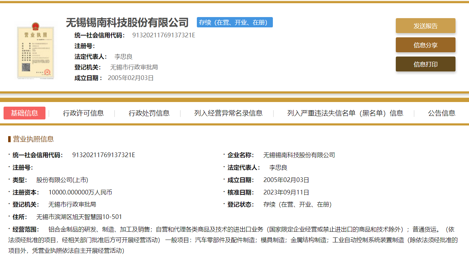Viewport: 469px width, 257px height.
Task: Click the company type 股份有限公司(上市)
Action: 62,180
